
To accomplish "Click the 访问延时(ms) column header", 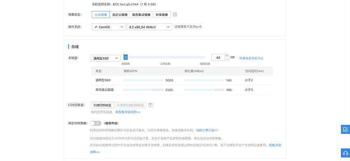I will [x=254, y=71].
